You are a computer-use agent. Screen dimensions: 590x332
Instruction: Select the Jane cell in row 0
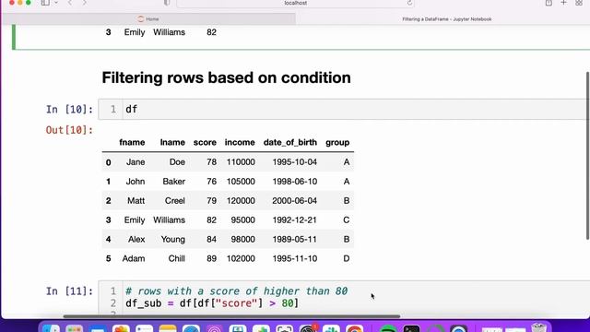coord(136,162)
